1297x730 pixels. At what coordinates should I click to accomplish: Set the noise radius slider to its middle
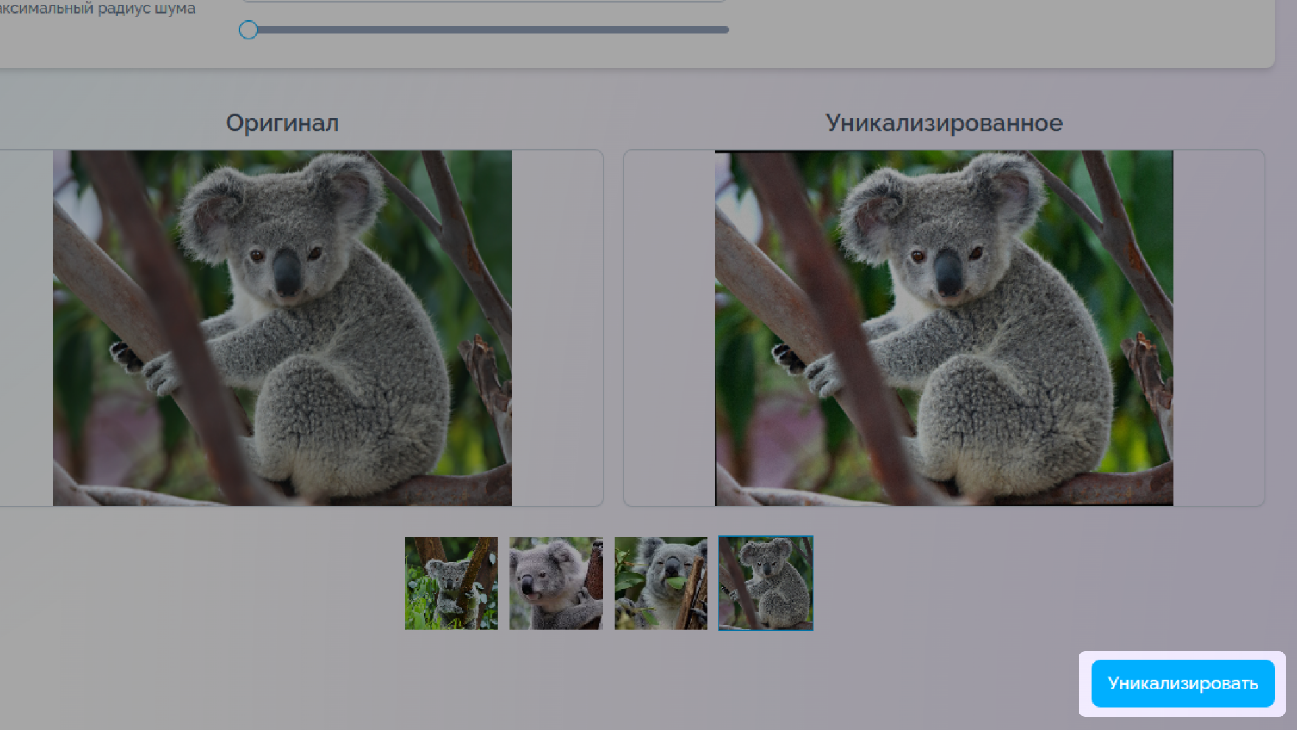pyautogui.click(x=488, y=30)
